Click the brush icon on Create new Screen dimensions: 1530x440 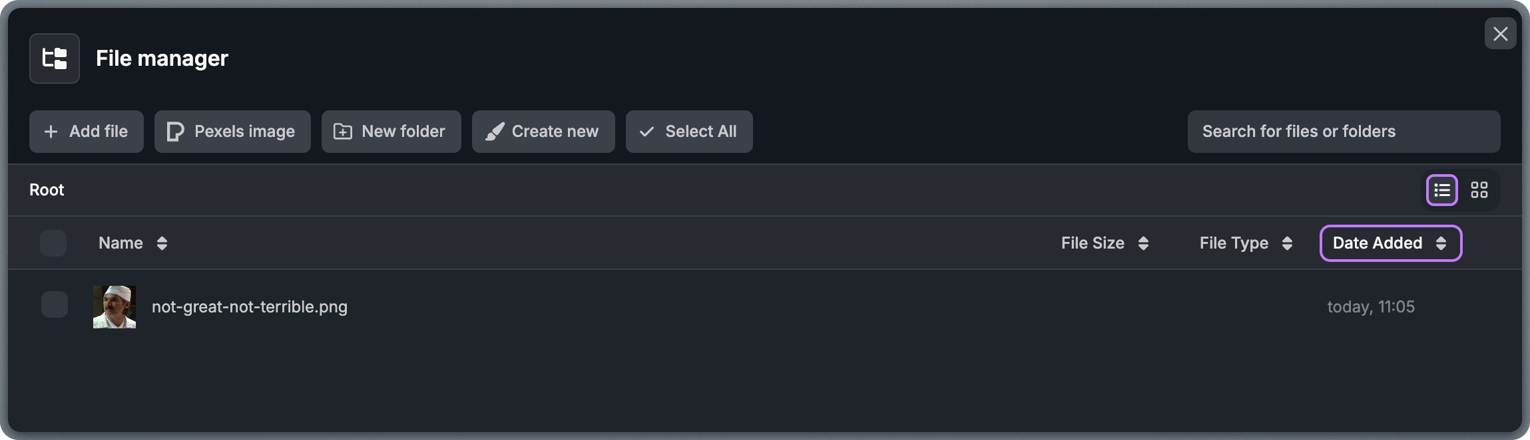point(493,132)
